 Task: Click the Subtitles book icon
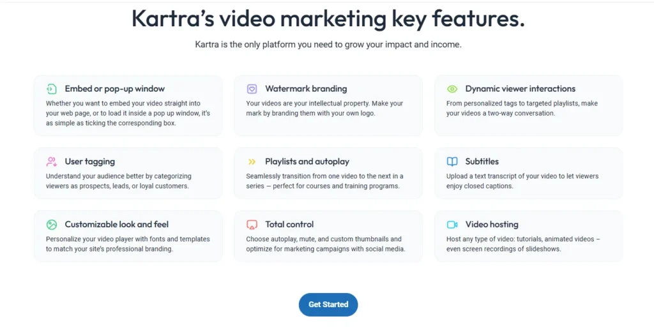[452, 162]
